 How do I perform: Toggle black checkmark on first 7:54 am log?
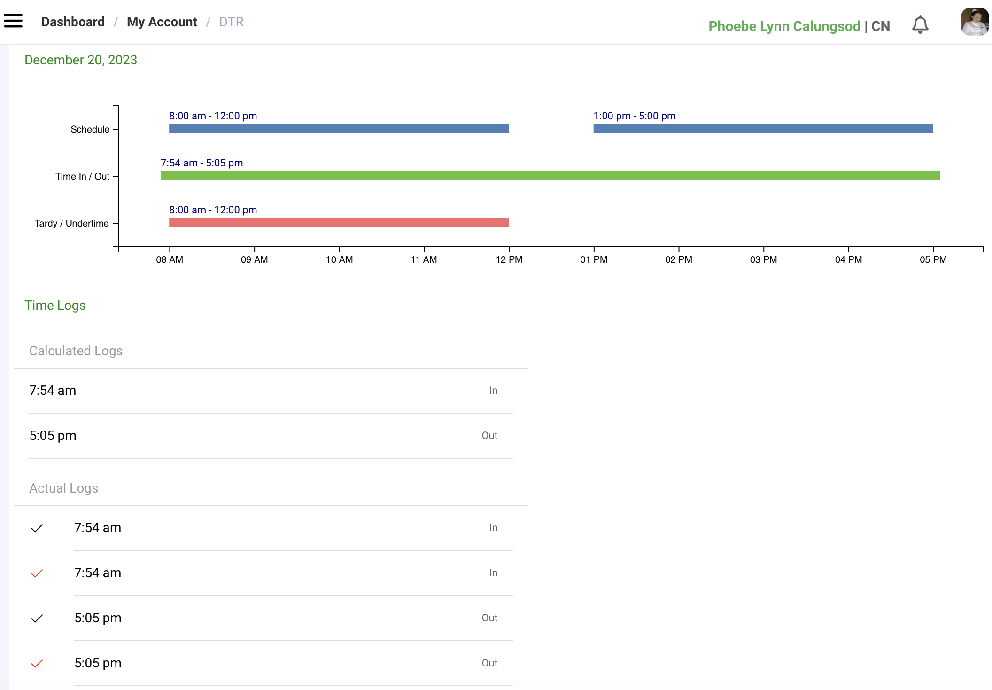click(37, 528)
